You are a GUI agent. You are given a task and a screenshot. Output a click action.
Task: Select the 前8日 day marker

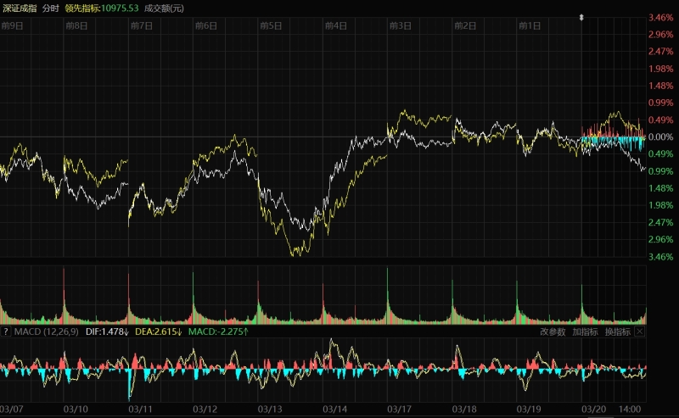pyautogui.click(x=76, y=26)
